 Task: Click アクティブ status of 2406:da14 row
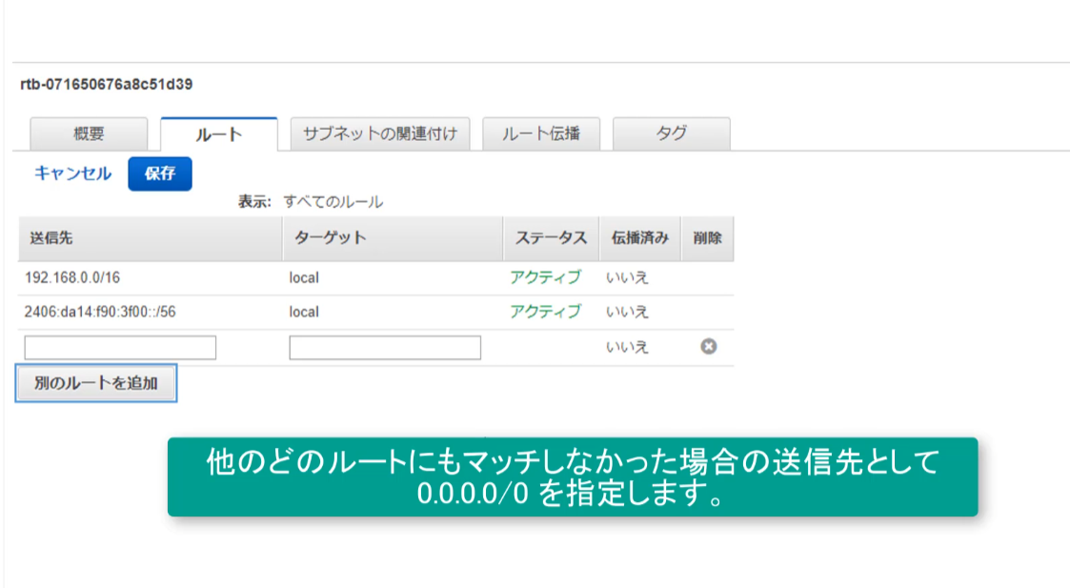(545, 312)
